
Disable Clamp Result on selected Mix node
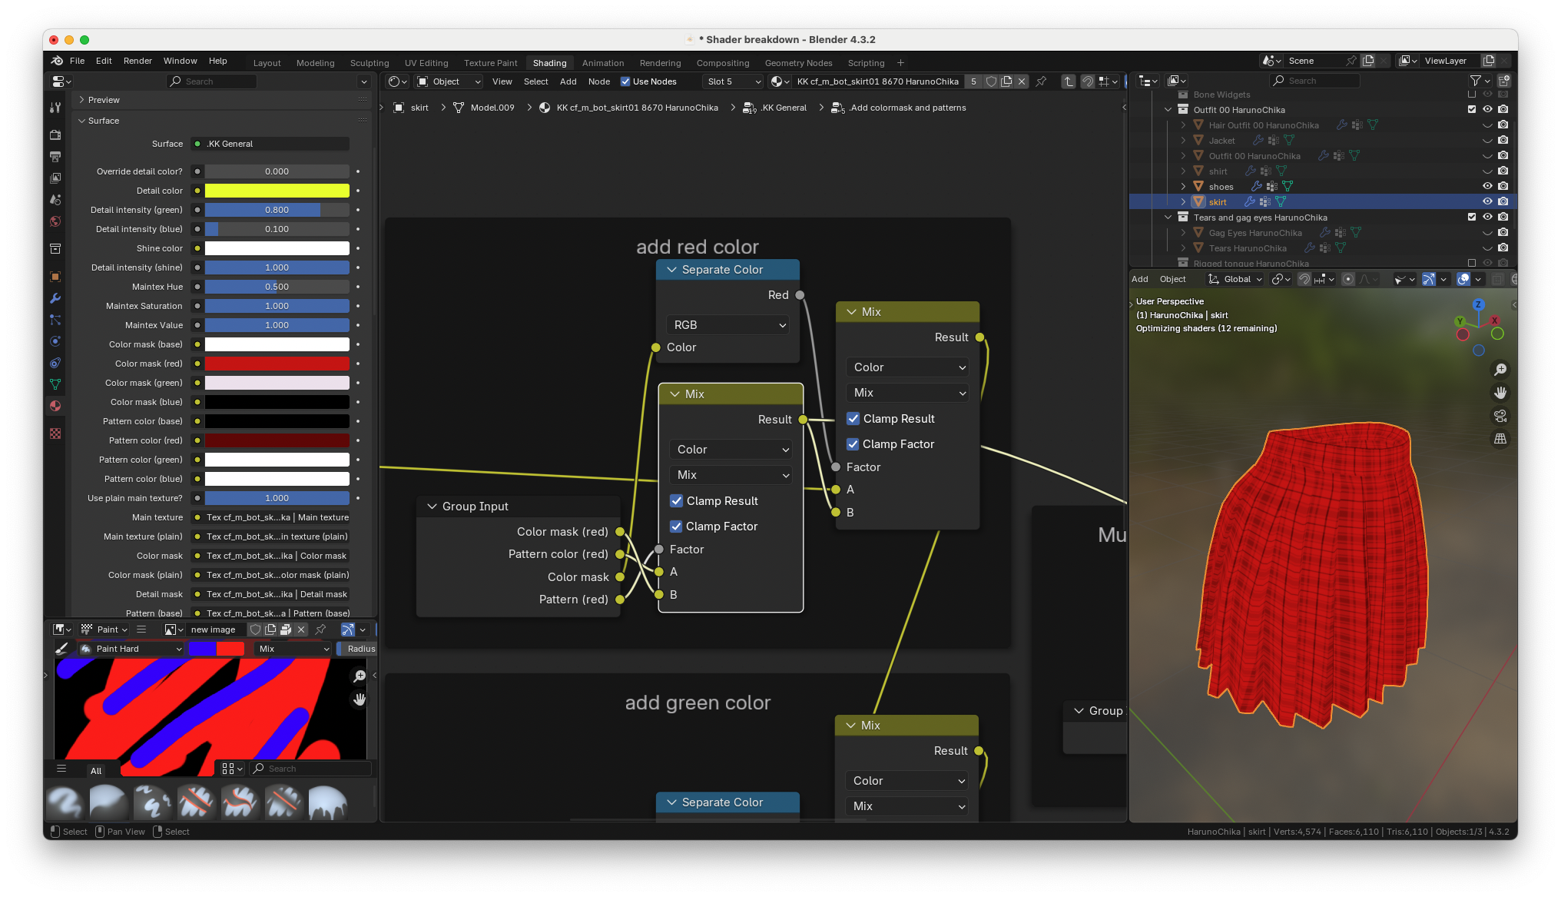pyautogui.click(x=677, y=501)
